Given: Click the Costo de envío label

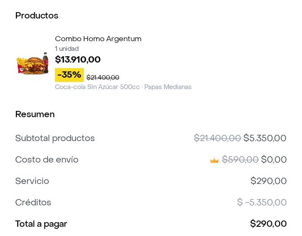Looking at the screenshot, I should pyautogui.click(x=47, y=160).
